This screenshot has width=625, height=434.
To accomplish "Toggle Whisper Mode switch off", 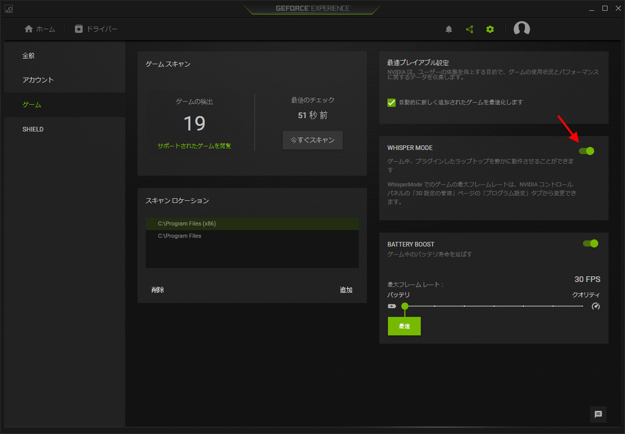I will [x=587, y=151].
